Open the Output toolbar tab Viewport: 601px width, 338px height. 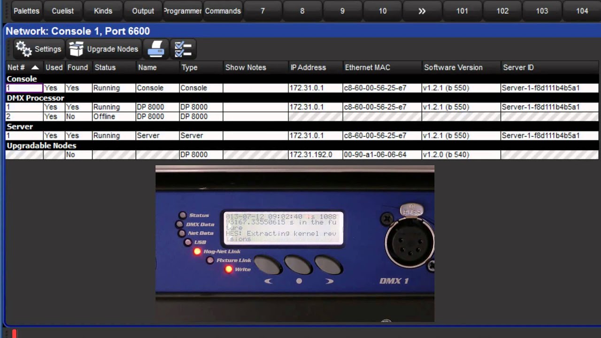tap(143, 11)
